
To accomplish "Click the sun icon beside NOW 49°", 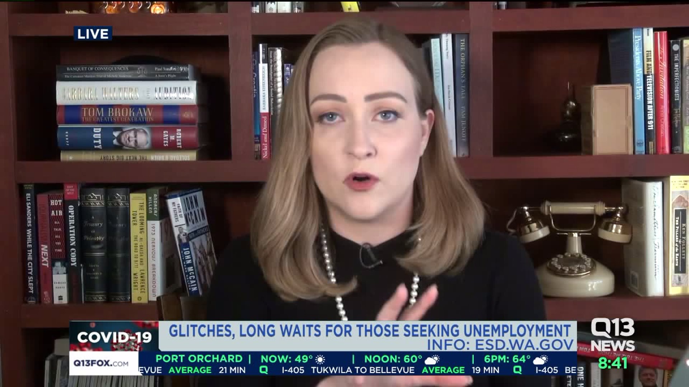I will [x=320, y=359].
